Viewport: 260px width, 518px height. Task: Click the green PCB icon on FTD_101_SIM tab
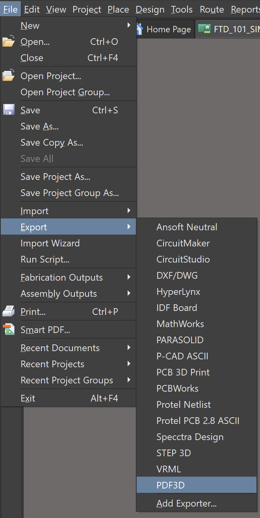204,28
